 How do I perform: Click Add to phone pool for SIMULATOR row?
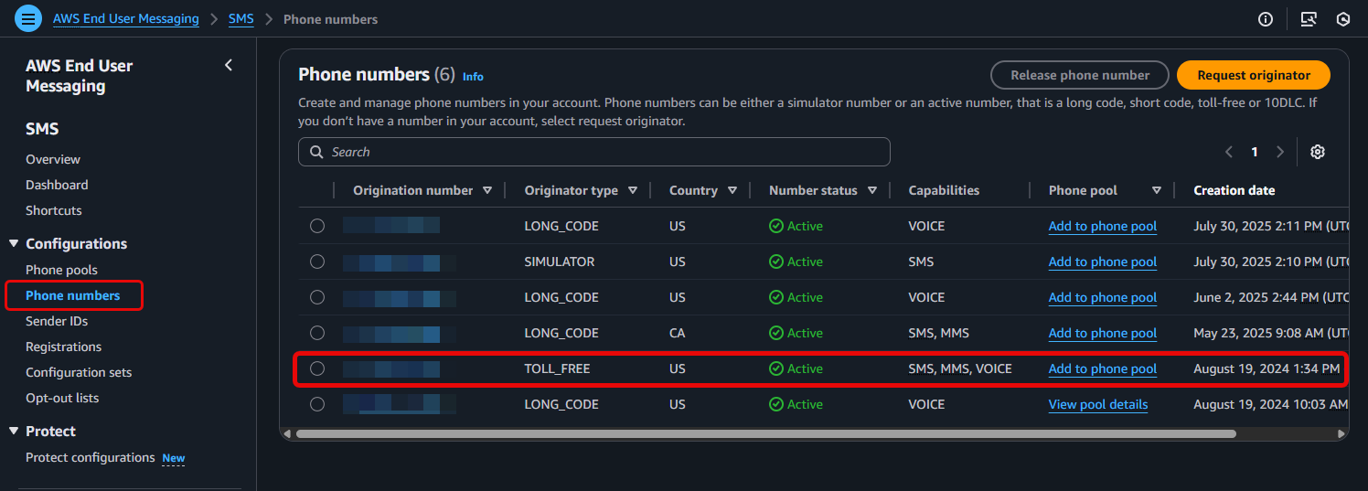pos(1103,262)
